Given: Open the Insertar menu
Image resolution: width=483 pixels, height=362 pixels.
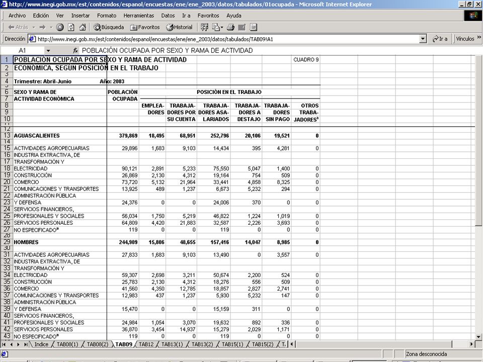Looking at the screenshot, I should 80,16.
